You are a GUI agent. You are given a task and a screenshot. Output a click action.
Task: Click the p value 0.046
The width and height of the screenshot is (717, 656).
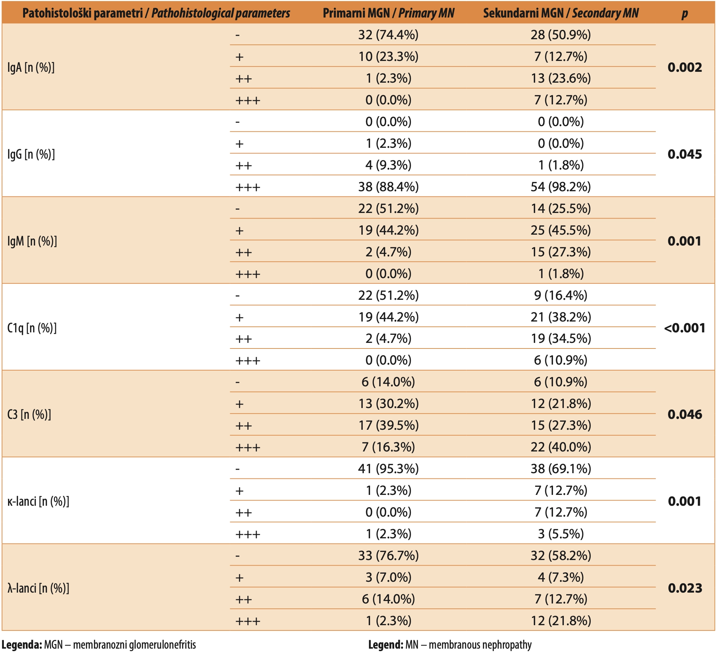click(684, 415)
